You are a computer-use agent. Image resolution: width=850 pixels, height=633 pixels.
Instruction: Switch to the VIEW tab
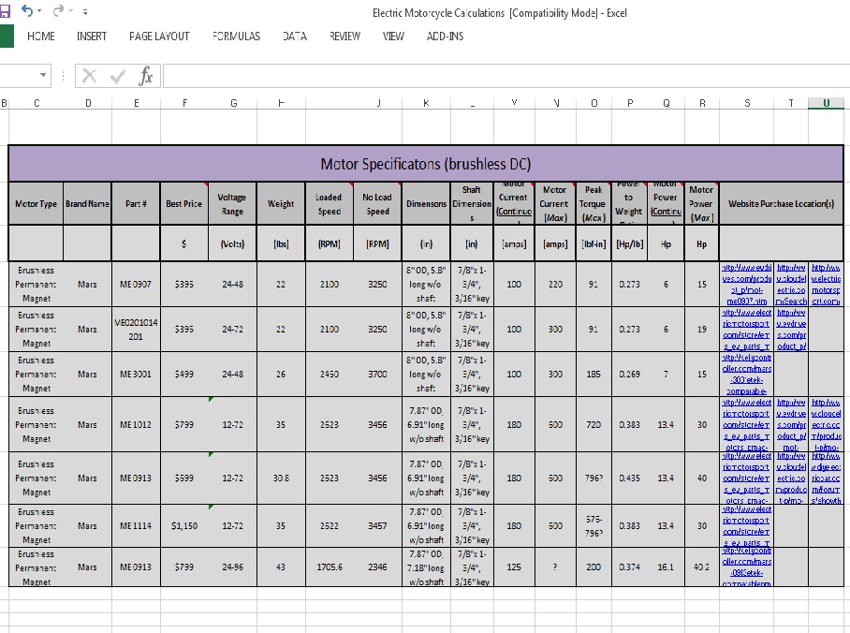(393, 37)
